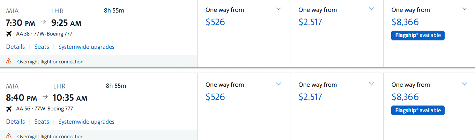Click the overnight warning triangle for AA 38
The width and height of the screenshot is (475, 140).
coord(9,61)
